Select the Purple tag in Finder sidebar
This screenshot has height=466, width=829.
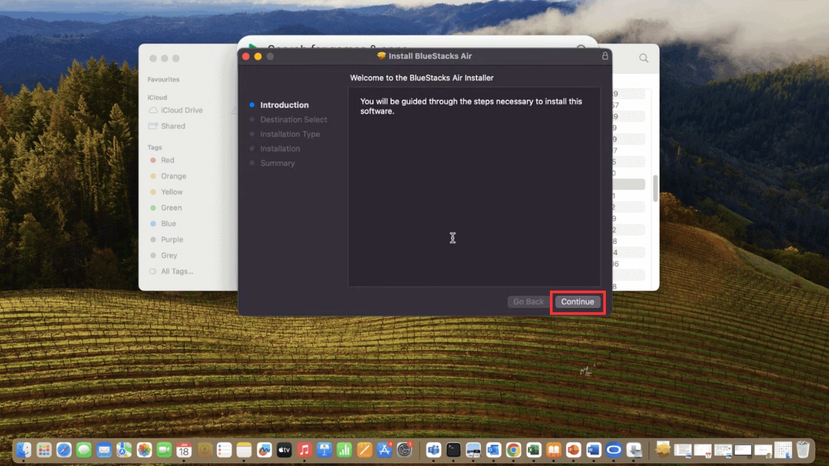pos(166,240)
